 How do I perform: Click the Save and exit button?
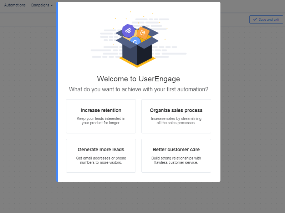coord(266,20)
